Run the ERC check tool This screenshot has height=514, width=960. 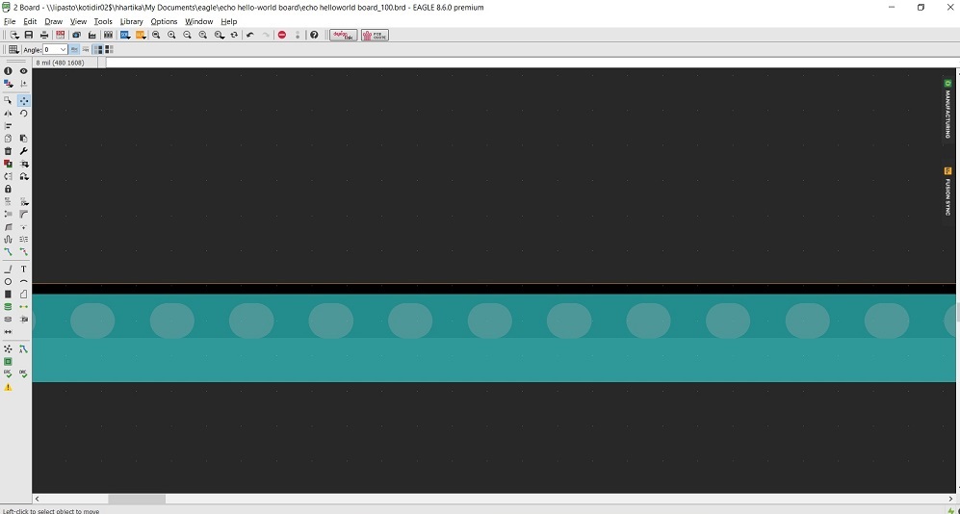pyautogui.click(x=8, y=373)
